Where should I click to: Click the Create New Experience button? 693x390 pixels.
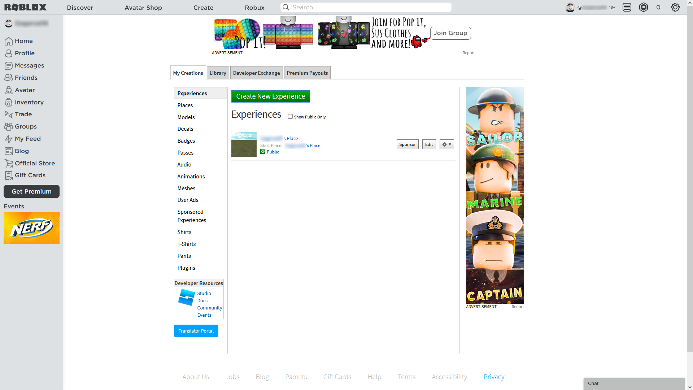[270, 96]
